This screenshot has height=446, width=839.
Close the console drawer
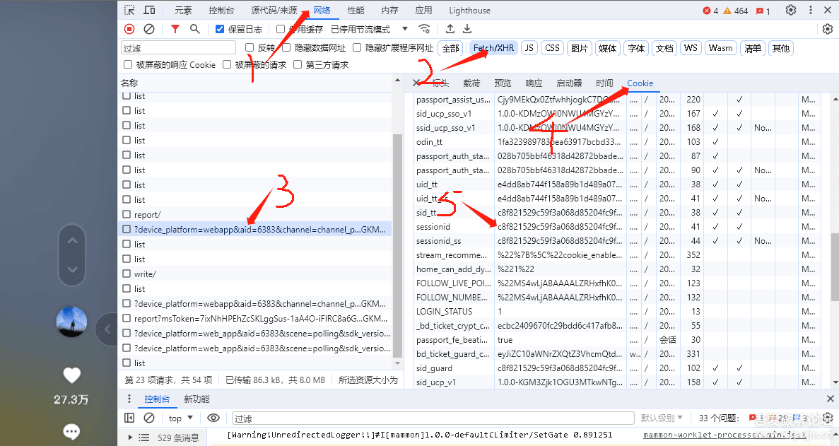pos(830,399)
